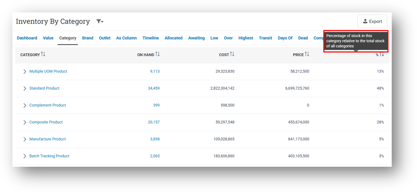
Task: Select the Awaiting tab
Action: 196,38
